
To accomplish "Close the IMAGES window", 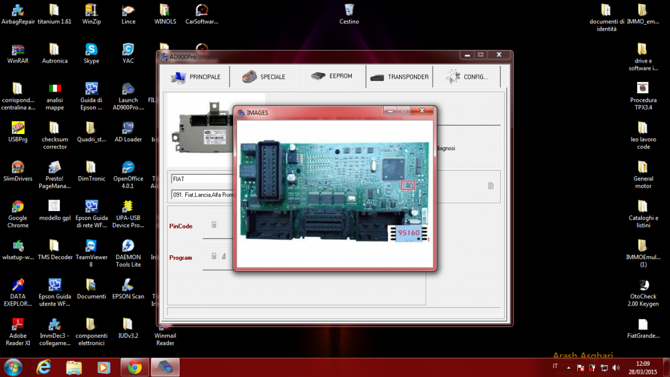I will pos(422,111).
